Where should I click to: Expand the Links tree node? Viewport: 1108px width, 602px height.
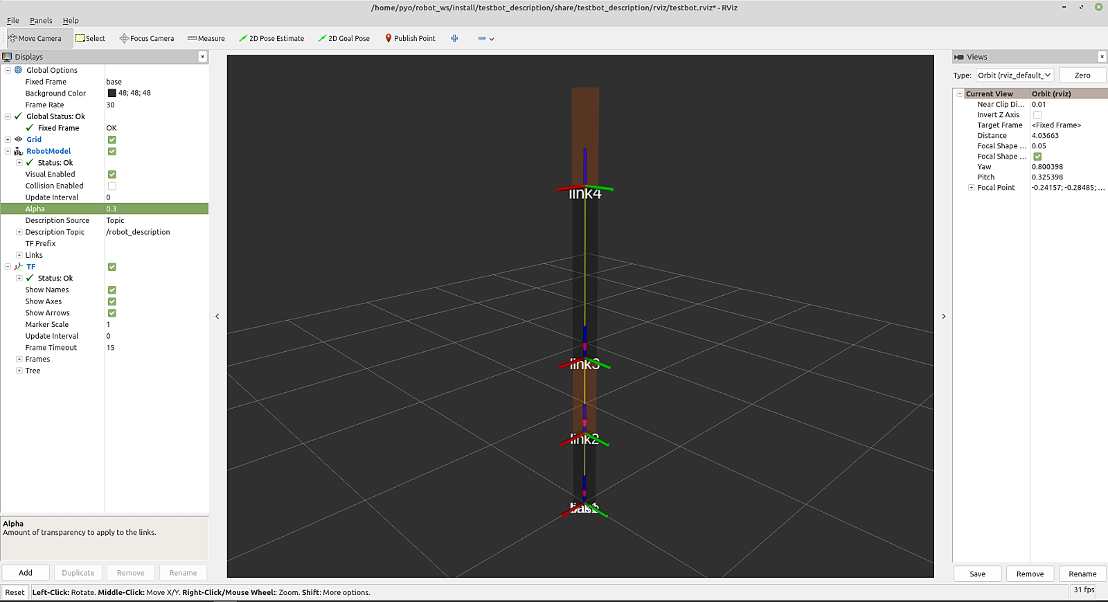point(19,256)
